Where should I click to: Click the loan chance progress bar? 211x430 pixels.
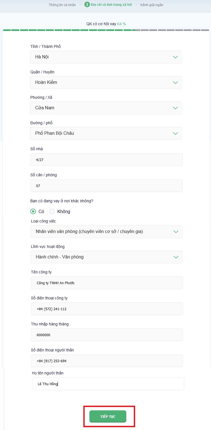click(x=106, y=30)
